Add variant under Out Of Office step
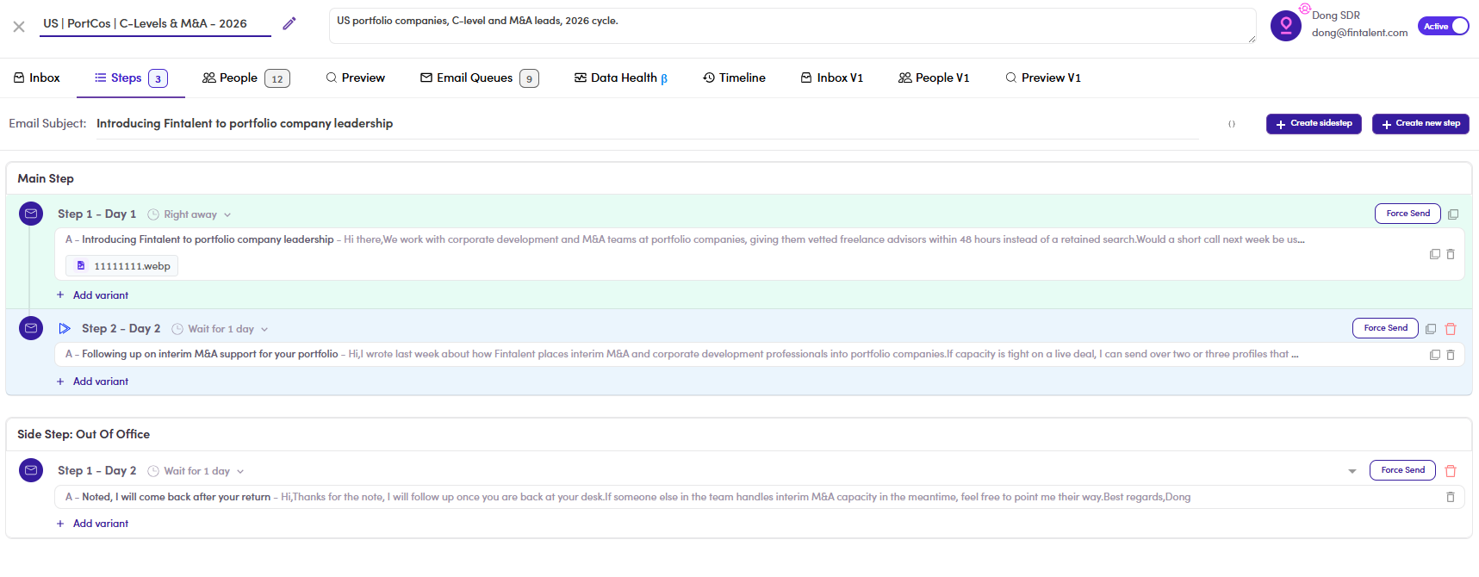The image size is (1479, 577). [x=92, y=524]
